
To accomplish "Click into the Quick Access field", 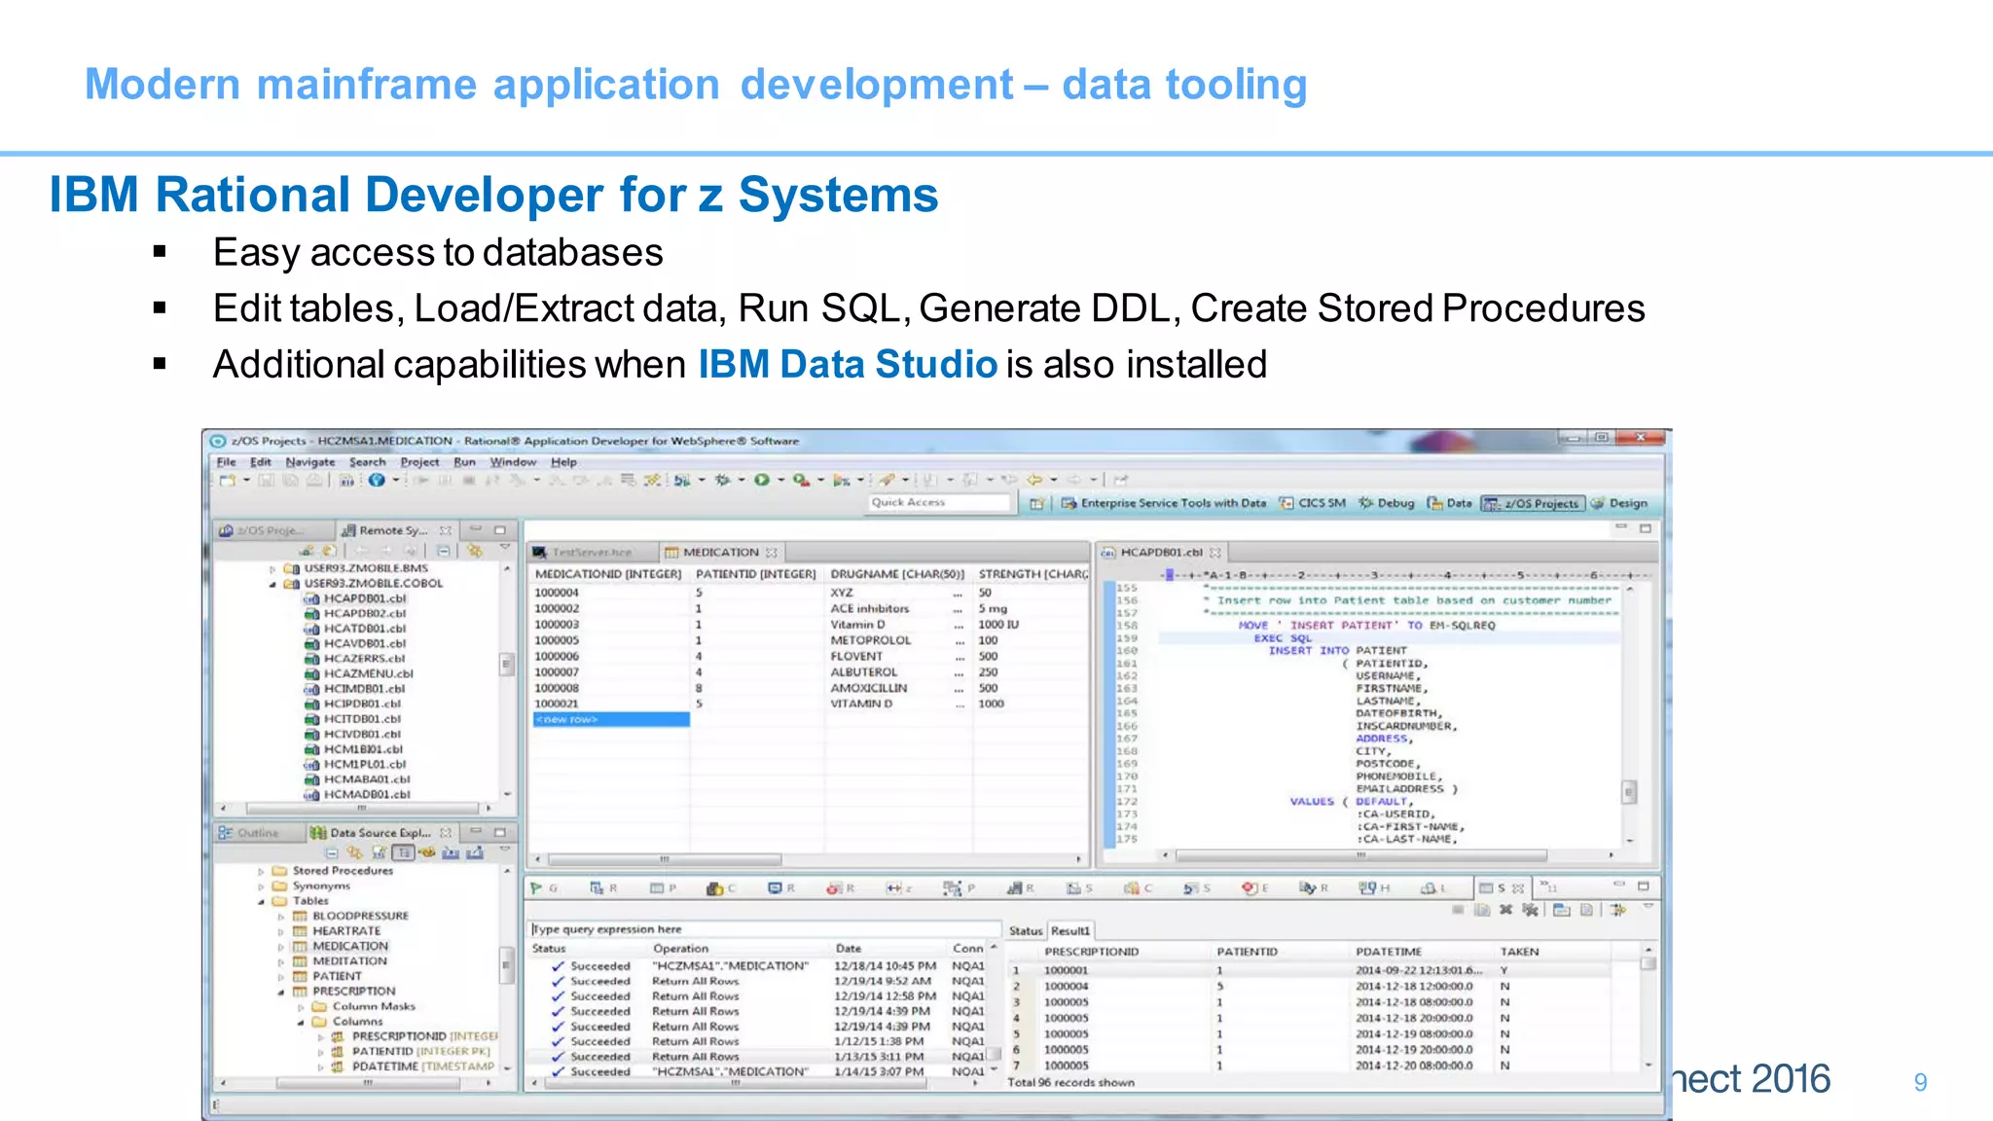I will pos(939,502).
